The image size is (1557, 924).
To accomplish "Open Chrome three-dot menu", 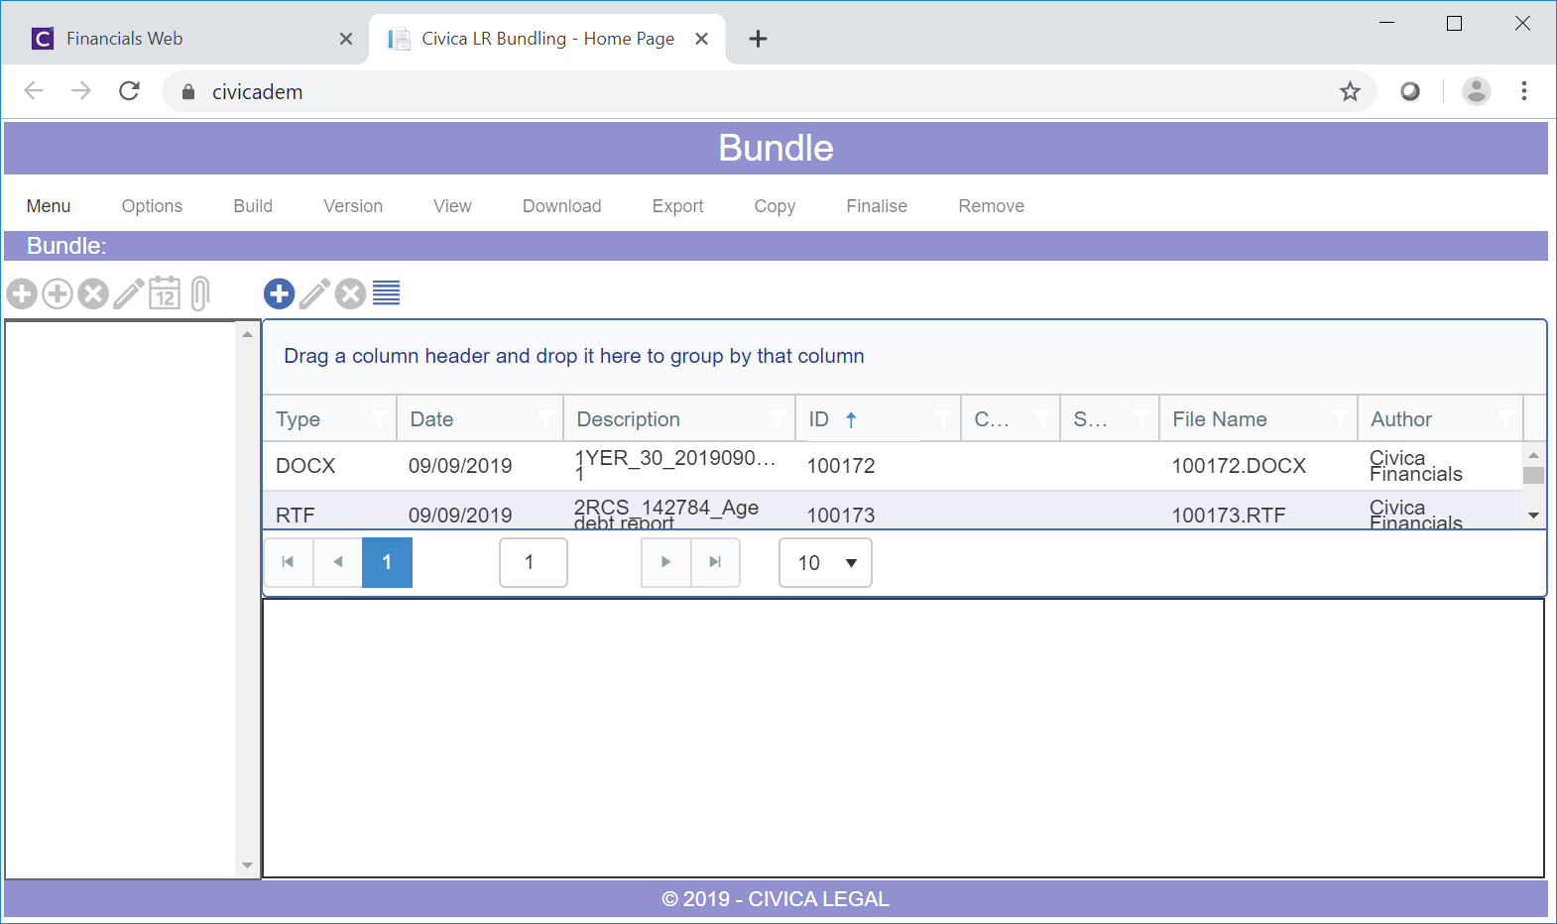I will [1524, 91].
